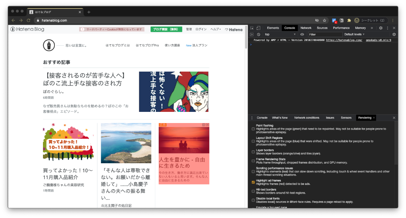The height and width of the screenshot is (218, 406).
Task: Show the console sidebar icon
Action: (252, 34)
